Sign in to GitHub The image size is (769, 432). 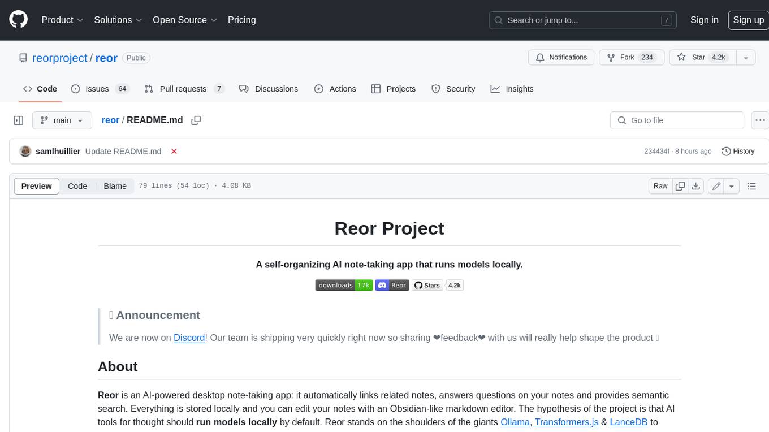704,20
